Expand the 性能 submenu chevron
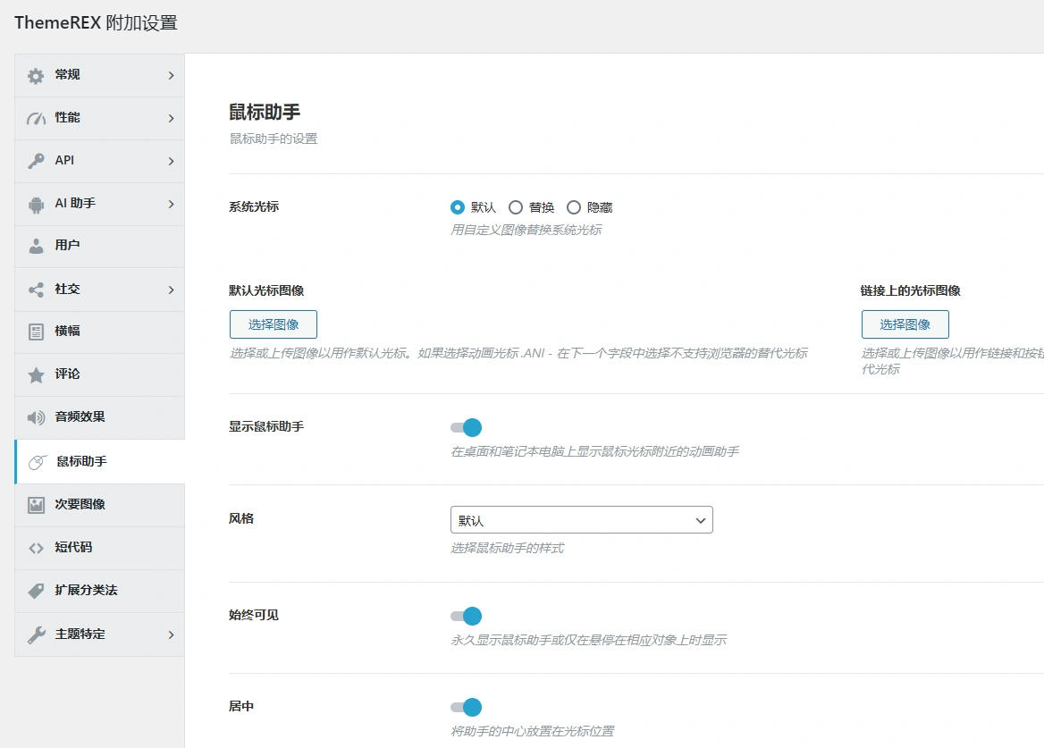This screenshot has width=1044, height=748. click(172, 118)
